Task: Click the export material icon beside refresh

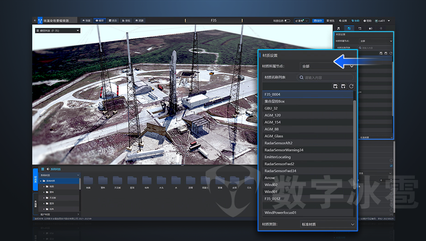Action: [343, 86]
